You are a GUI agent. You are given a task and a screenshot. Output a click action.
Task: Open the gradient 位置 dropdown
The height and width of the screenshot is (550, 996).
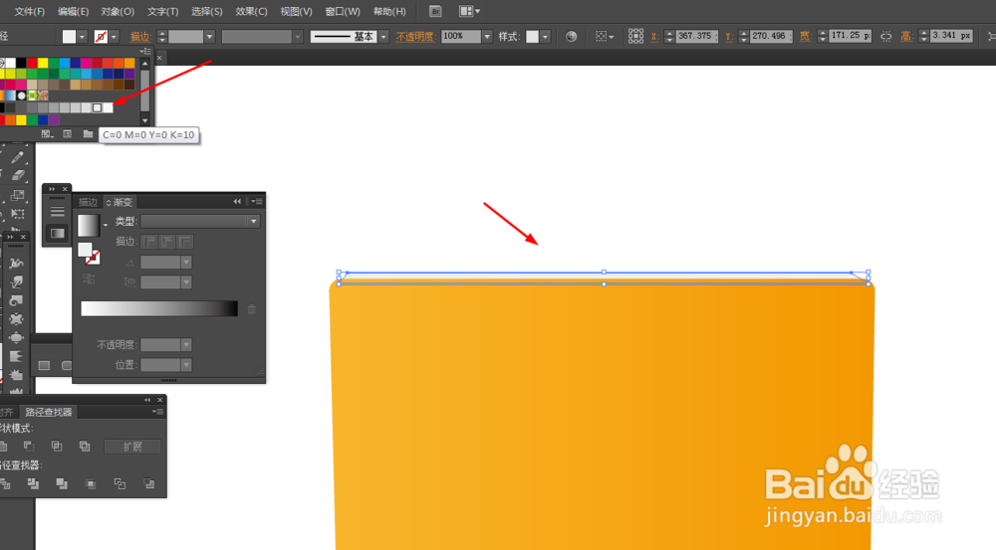186,365
